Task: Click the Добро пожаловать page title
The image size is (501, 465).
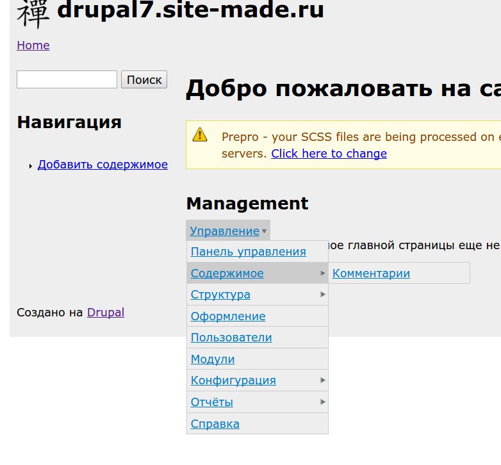Action: tap(343, 88)
